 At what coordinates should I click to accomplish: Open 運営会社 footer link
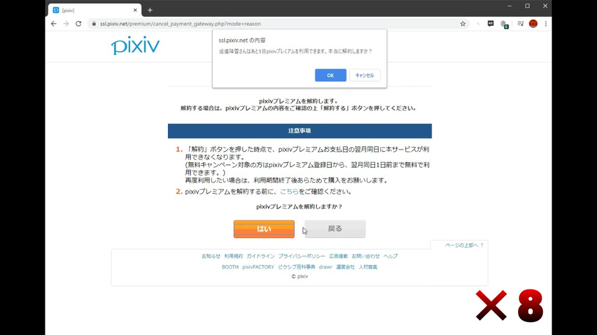point(345,267)
